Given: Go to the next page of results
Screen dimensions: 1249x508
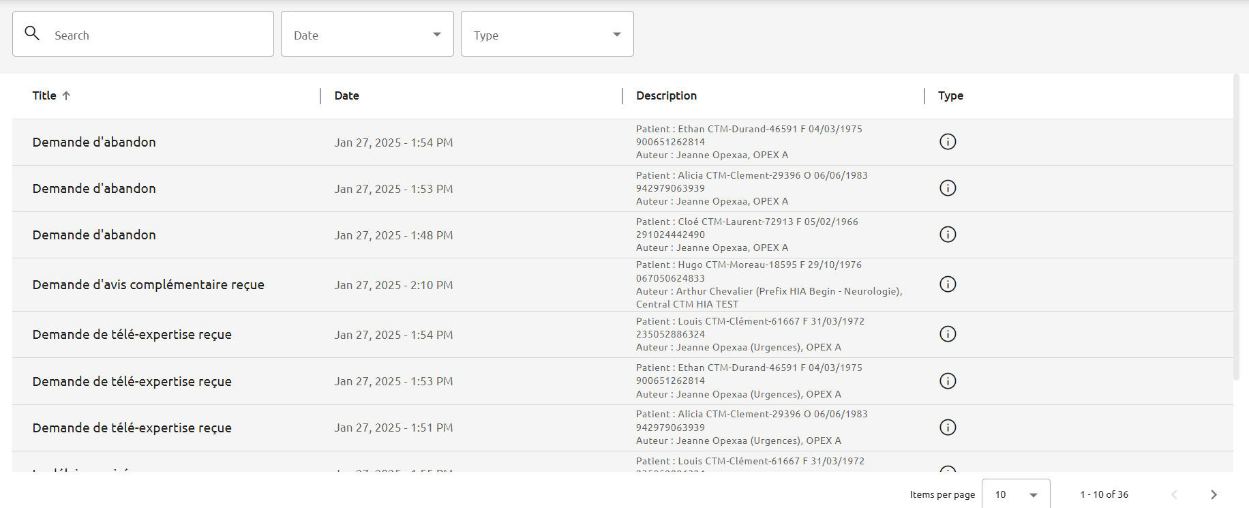Looking at the screenshot, I should click(x=1214, y=494).
